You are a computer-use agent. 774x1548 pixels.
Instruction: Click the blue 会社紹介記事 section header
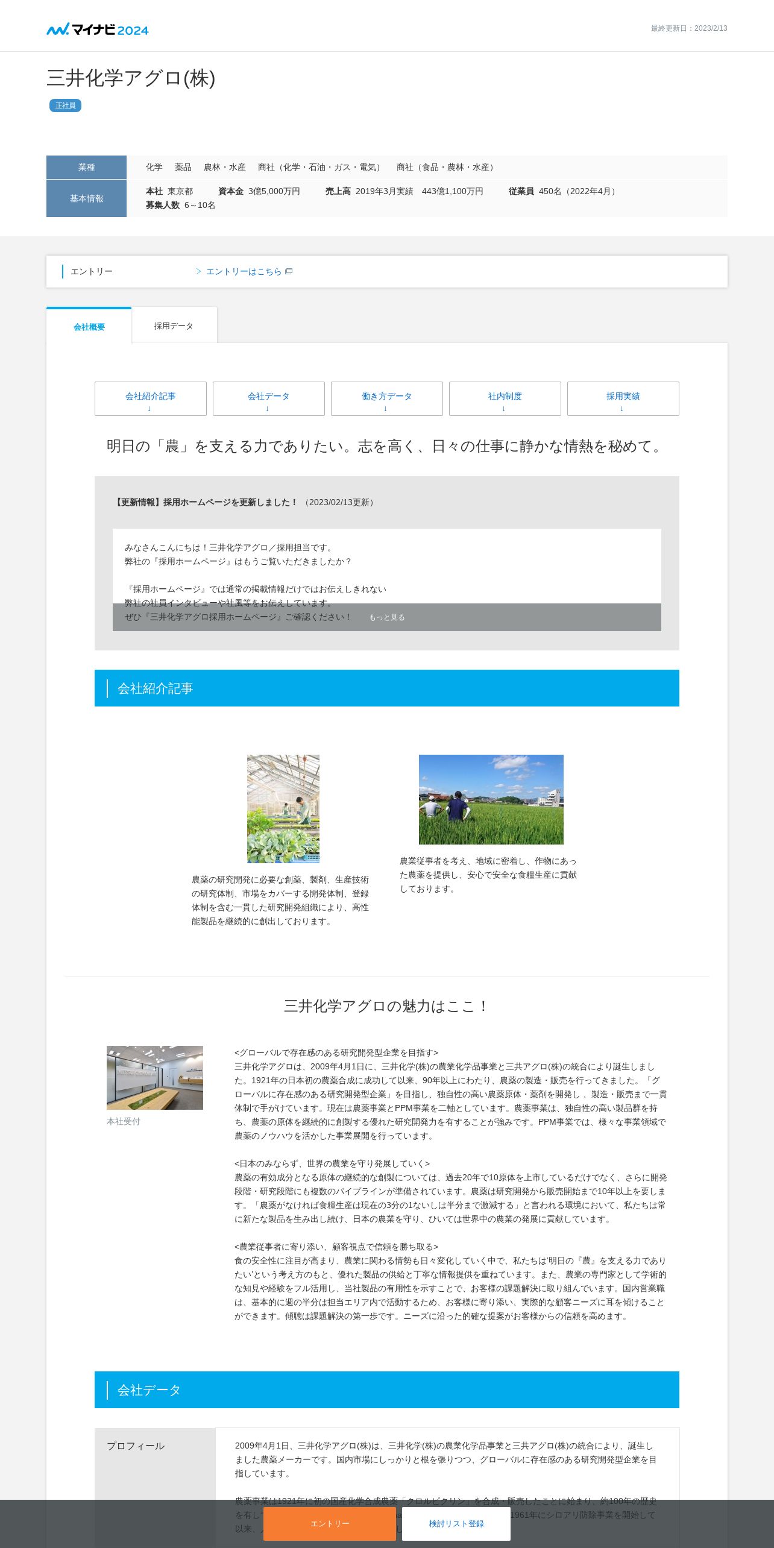point(387,688)
